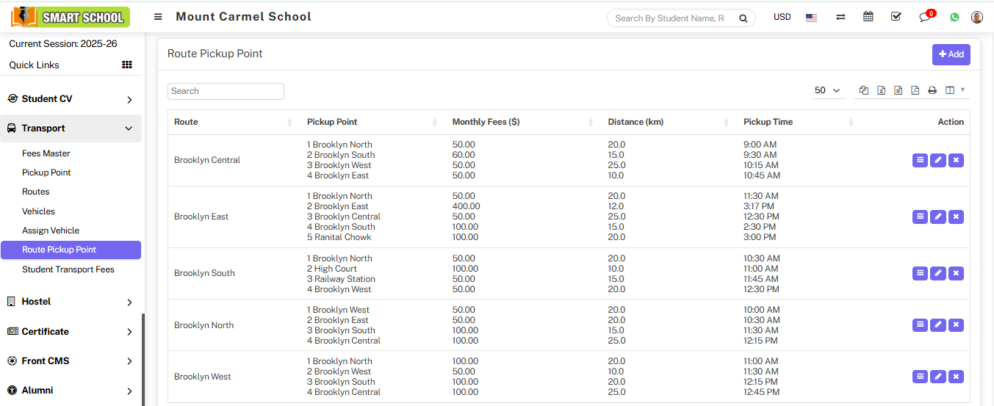
Task: Open the rows-per-page 50 dropdown
Action: (x=827, y=90)
